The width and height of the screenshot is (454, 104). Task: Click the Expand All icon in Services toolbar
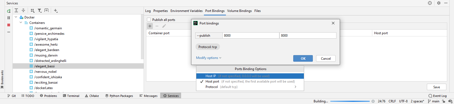coord(16,11)
